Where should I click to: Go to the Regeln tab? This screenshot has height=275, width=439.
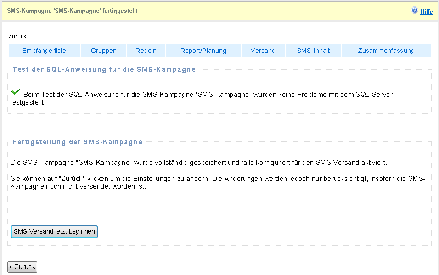146,51
